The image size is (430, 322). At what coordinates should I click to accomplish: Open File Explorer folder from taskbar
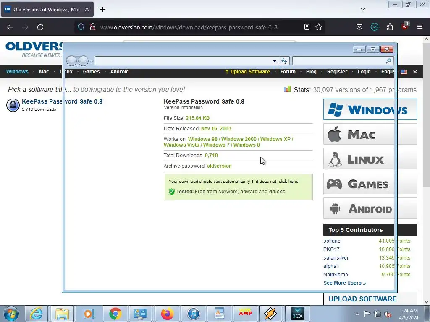pyautogui.click(x=62, y=314)
